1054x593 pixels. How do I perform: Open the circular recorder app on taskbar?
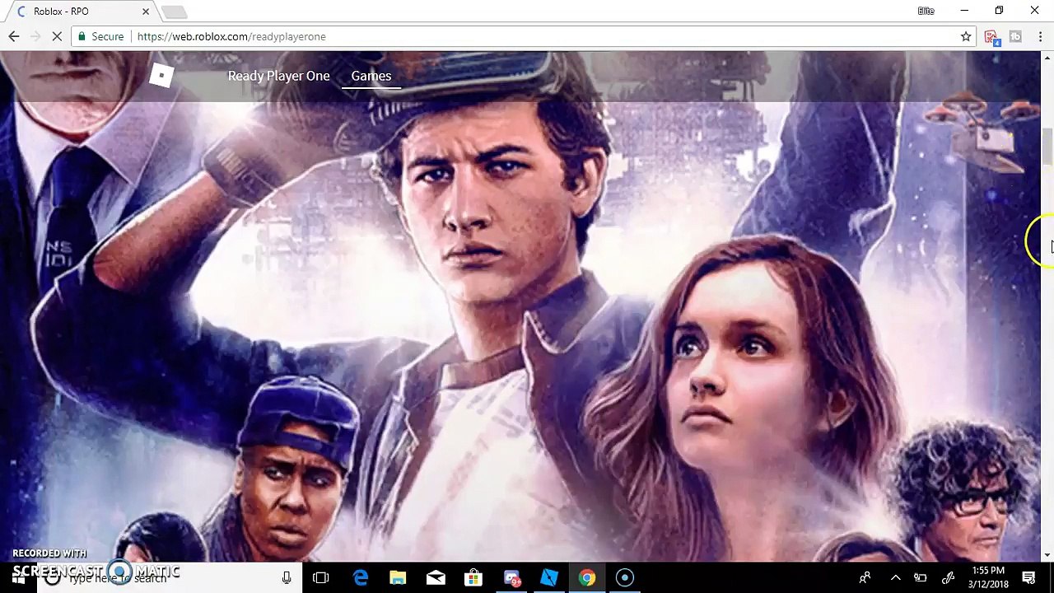[x=625, y=578]
